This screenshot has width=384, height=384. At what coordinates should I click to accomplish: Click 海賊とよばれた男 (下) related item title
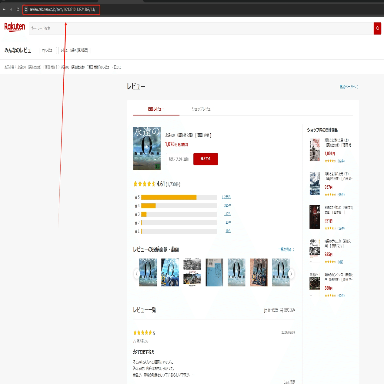click(339, 176)
